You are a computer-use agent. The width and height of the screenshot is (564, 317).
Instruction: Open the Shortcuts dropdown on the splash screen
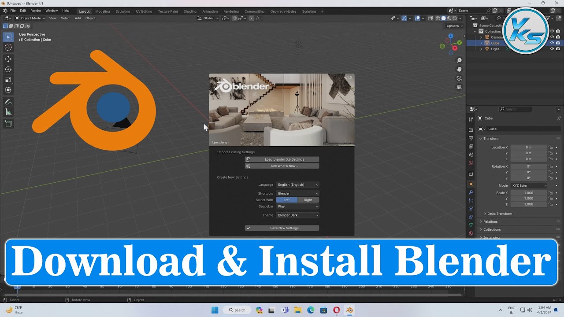pyautogui.click(x=297, y=193)
